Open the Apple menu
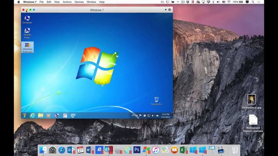278x156 pixels. (x=19, y=2)
